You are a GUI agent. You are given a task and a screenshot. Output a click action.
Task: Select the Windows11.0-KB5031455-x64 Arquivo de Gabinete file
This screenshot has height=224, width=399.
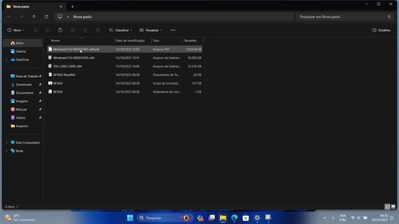125,58
